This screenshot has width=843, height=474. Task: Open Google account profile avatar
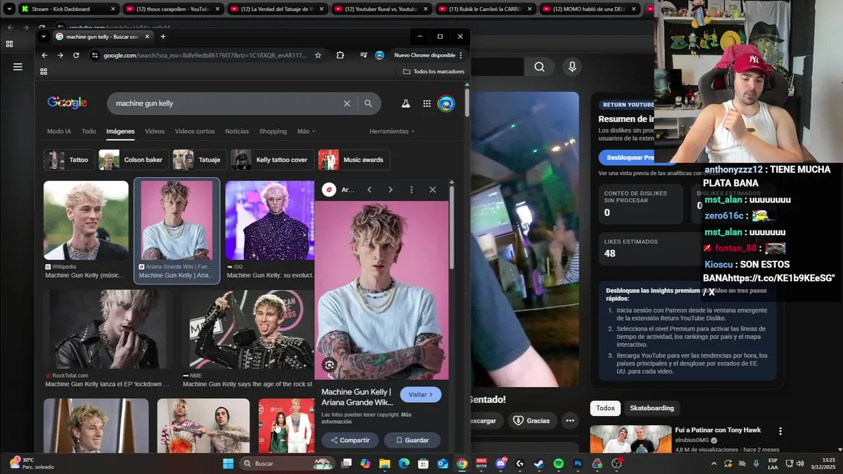point(447,103)
